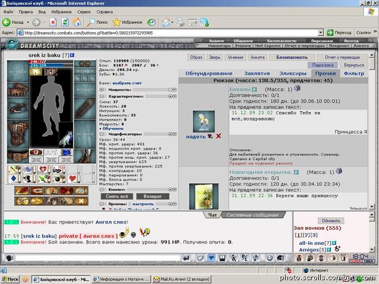Click the Mail envelope toolbar icon

(x=166, y=23)
